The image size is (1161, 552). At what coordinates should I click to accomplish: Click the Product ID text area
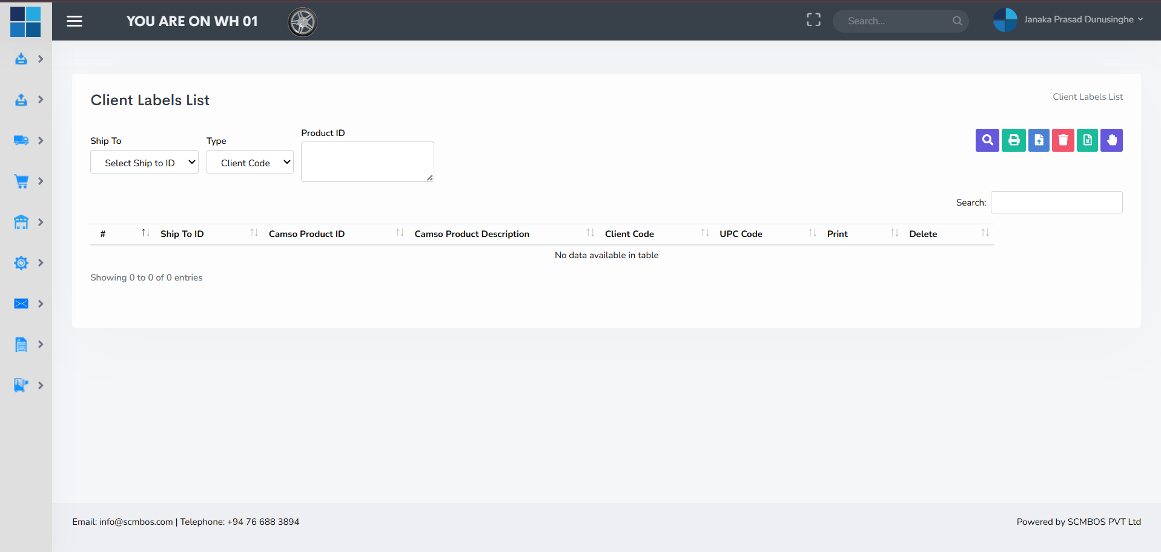(367, 161)
